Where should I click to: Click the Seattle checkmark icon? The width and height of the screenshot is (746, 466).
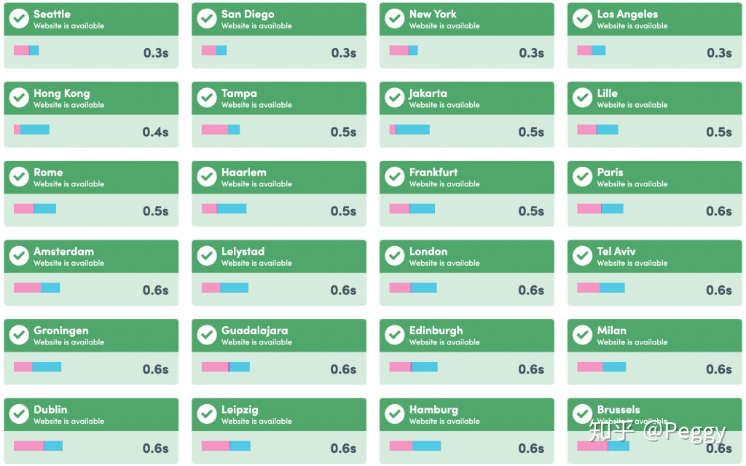19,19
